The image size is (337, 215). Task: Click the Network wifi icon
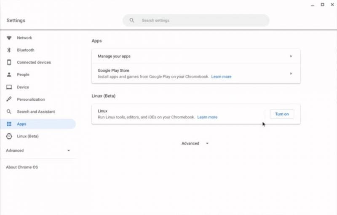pos(9,38)
